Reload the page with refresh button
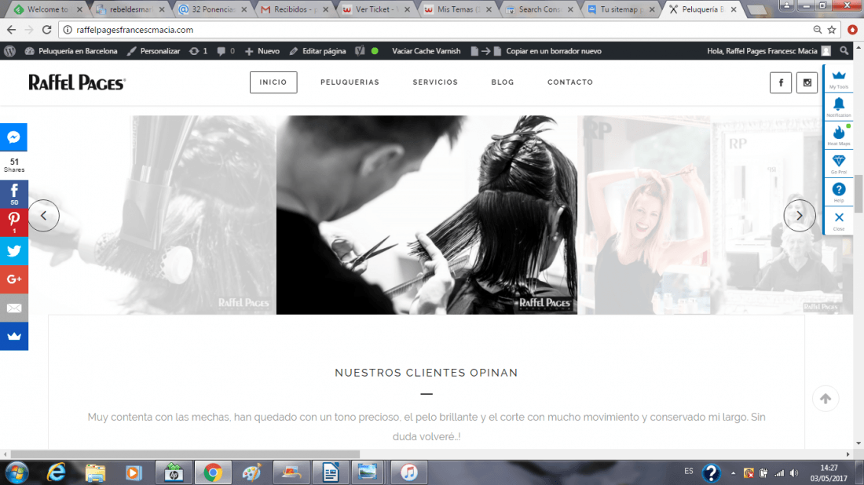864x485 pixels. coord(47,30)
